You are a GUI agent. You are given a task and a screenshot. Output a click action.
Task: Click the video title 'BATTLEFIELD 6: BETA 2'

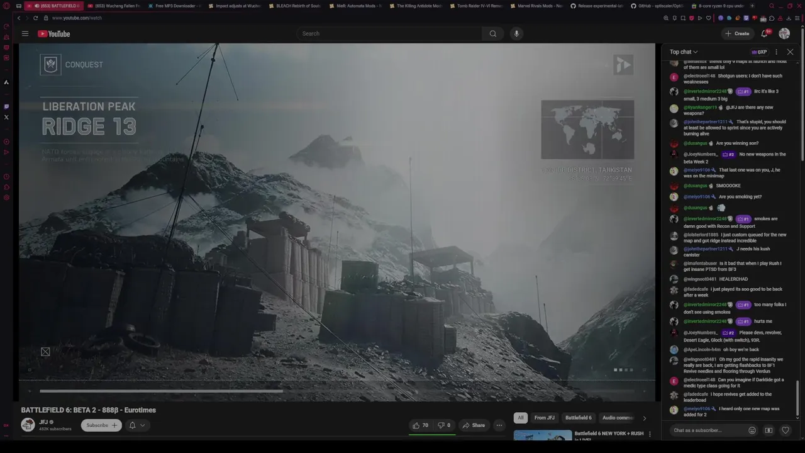point(89,410)
